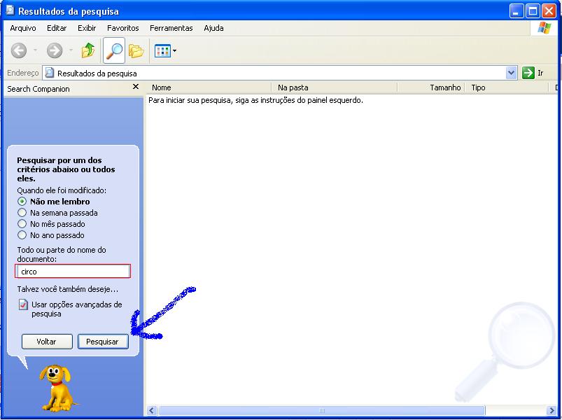Click the Views grid icon
This screenshot has height=420, width=562.
(162, 51)
